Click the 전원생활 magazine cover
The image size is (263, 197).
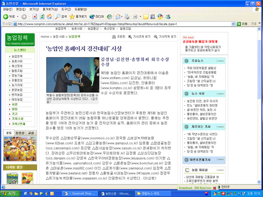coord(27,178)
